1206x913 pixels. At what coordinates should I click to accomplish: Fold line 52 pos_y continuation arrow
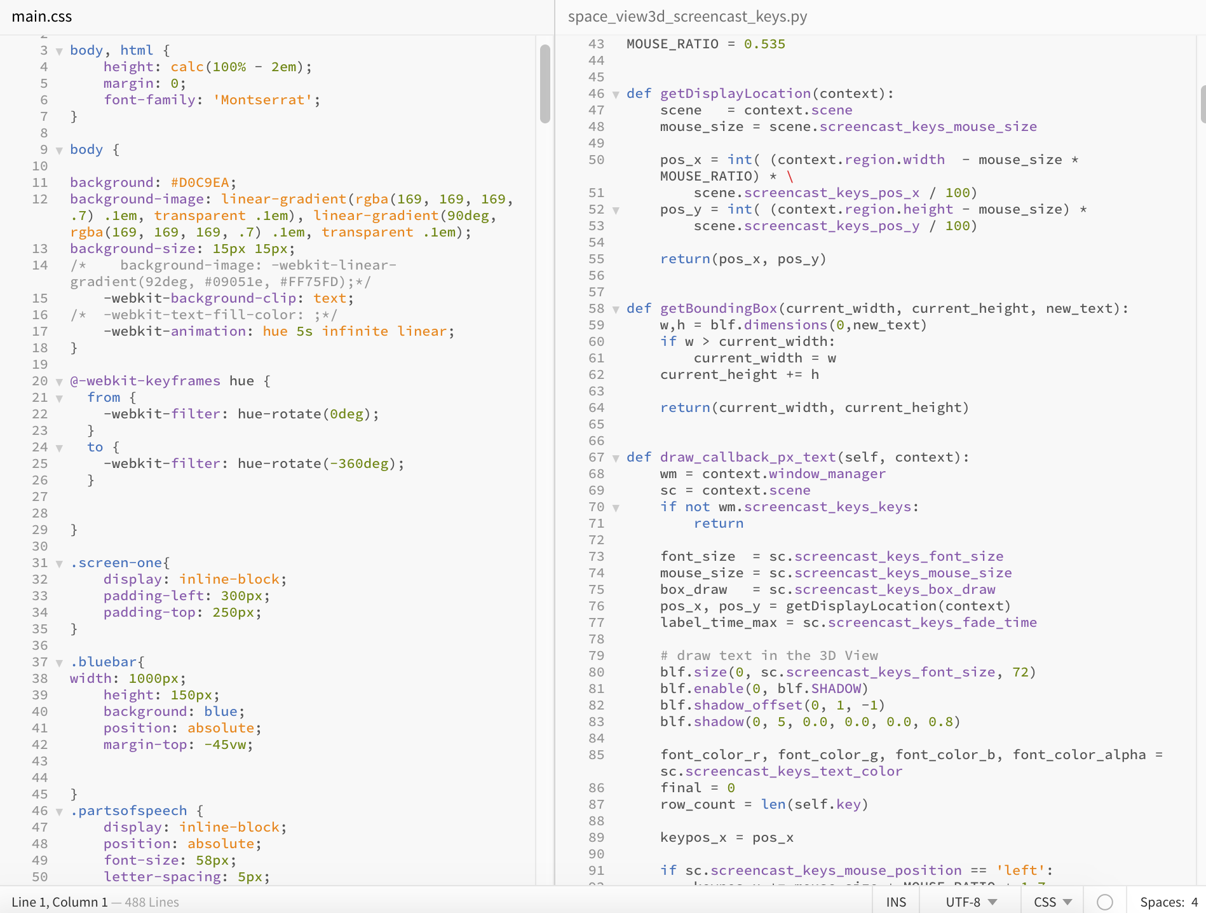click(x=616, y=210)
